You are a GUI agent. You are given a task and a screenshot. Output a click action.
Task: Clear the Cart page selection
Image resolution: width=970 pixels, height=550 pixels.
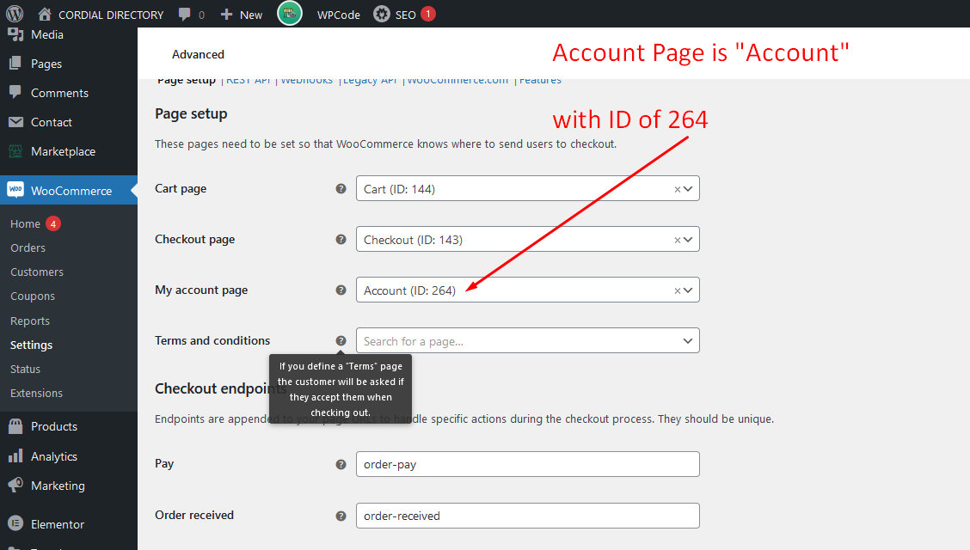point(678,189)
